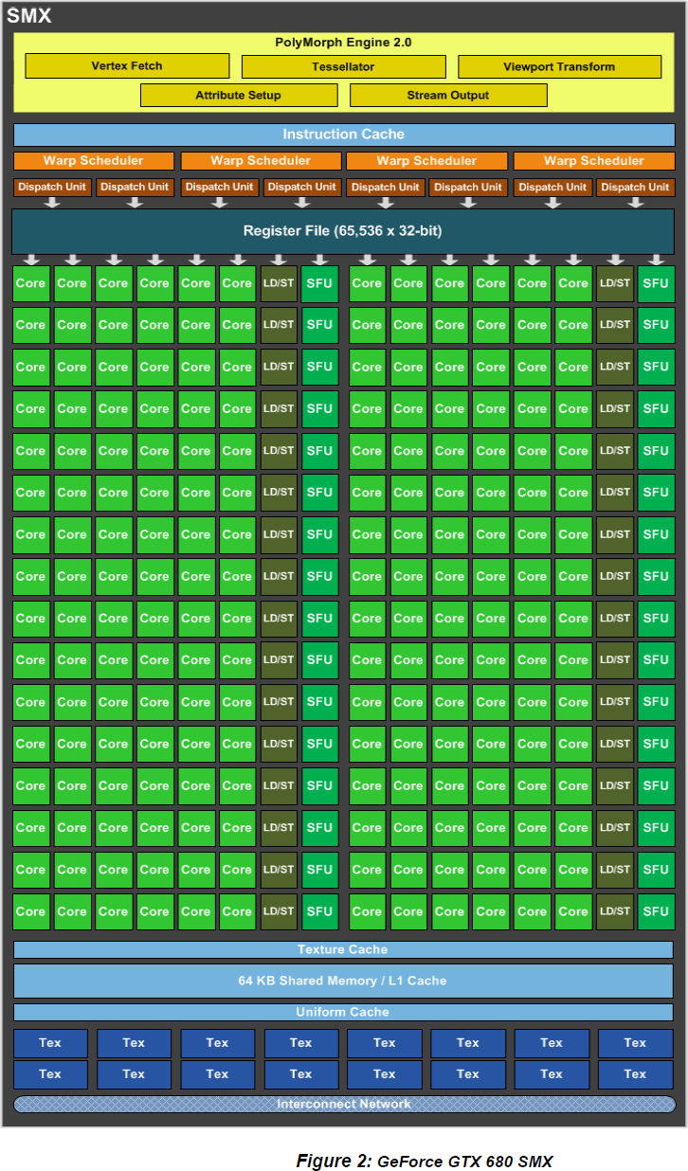The width and height of the screenshot is (688, 1171).
Task: Click the Stream Output block
Action: click(x=448, y=96)
